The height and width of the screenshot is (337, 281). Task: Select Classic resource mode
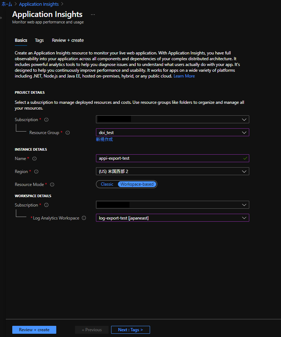point(107,184)
